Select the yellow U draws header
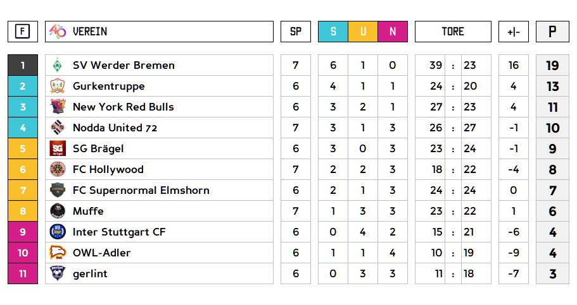 tap(363, 32)
